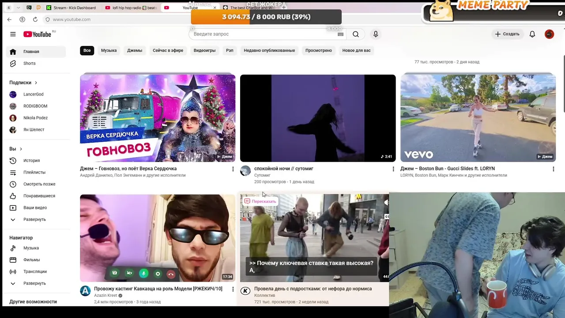The height and width of the screenshot is (318, 565).
Task: Open the account avatar menu
Action: (x=549, y=34)
